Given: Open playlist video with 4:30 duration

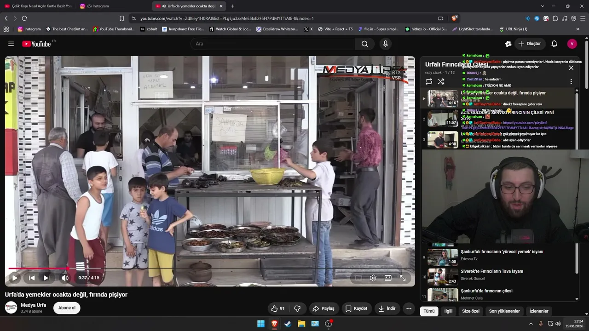Looking at the screenshot, I should click(x=443, y=139).
